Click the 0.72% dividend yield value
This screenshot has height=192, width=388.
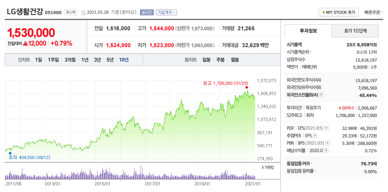tap(371, 151)
